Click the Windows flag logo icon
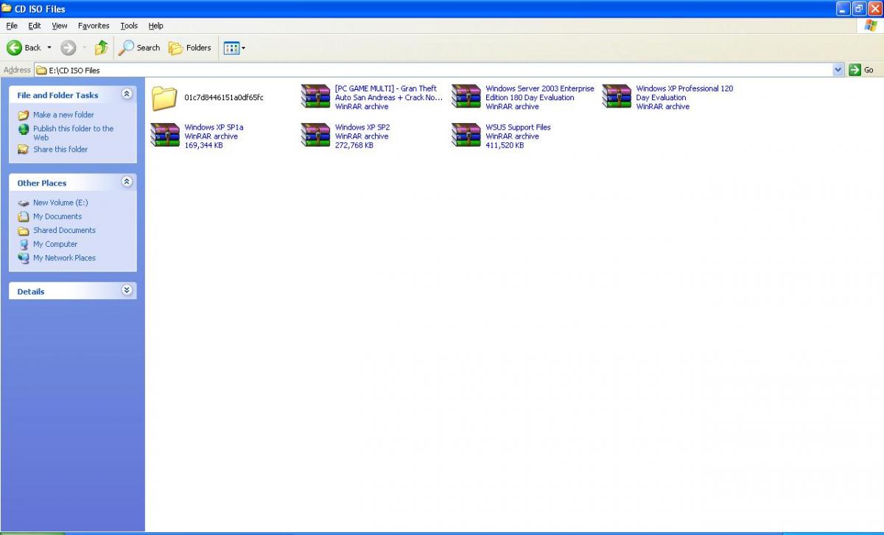Image resolution: width=884 pixels, height=535 pixels. 871,26
